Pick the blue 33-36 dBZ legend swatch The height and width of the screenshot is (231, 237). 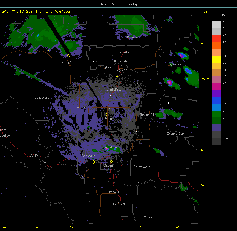click(216, 100)
